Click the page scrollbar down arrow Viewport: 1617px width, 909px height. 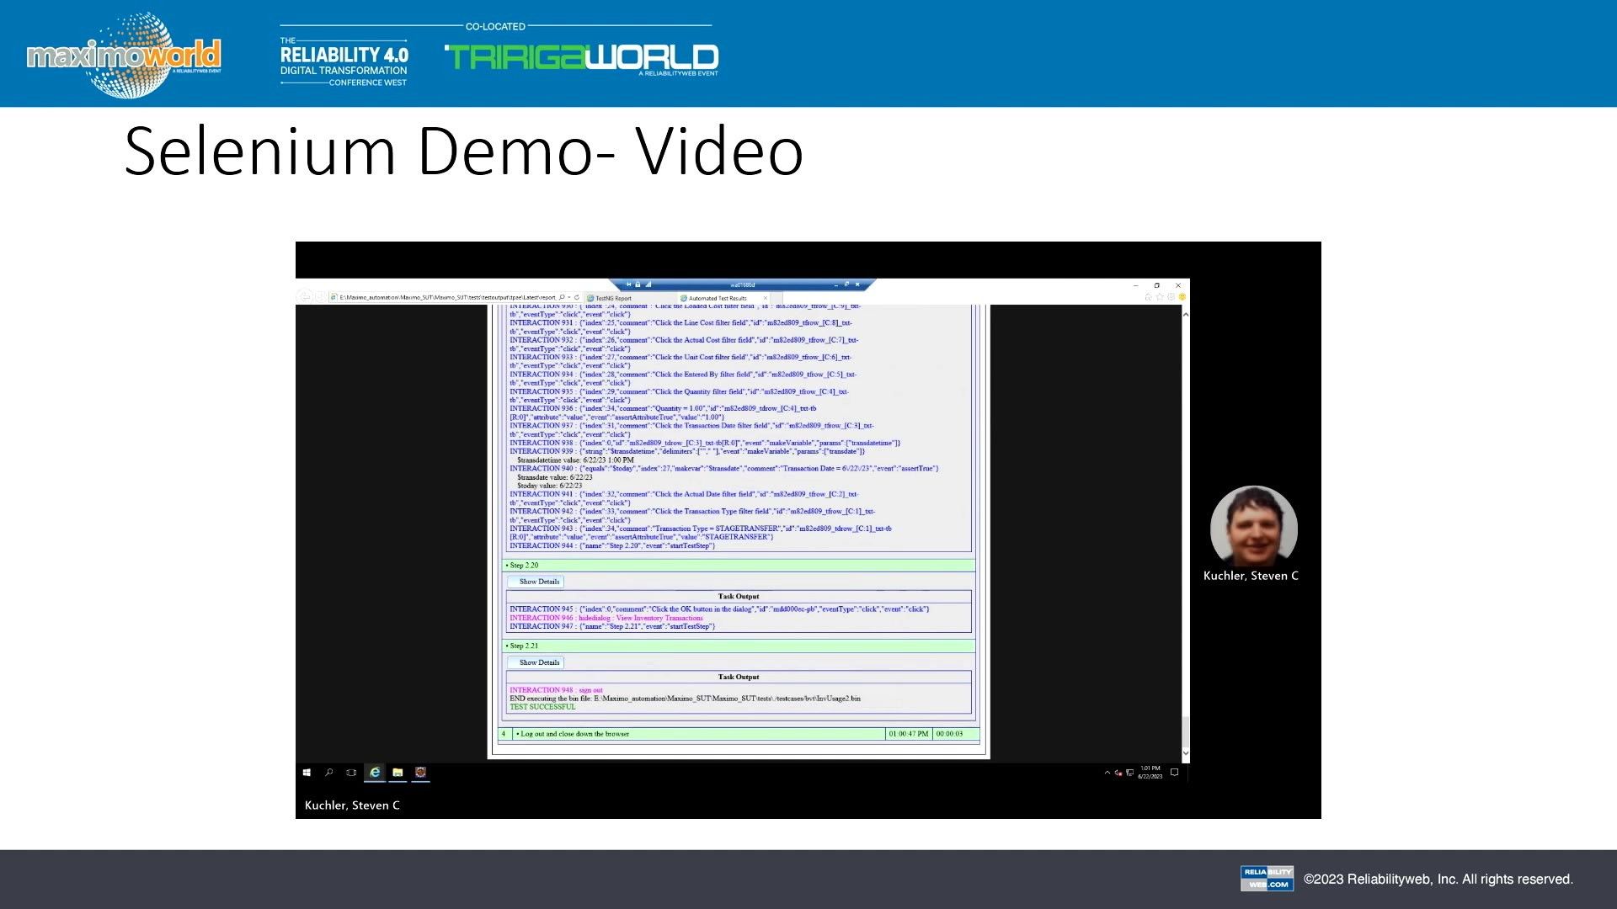point(1186,753)
